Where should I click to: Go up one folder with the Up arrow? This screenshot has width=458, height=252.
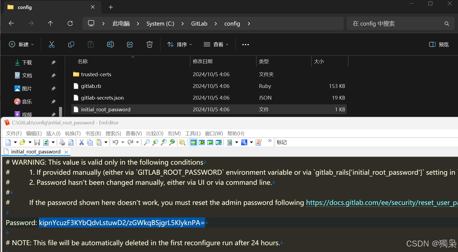pyautogui.click(x=50, y=23)
